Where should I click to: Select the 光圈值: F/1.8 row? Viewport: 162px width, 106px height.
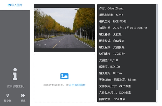click(x=108, y=60)
